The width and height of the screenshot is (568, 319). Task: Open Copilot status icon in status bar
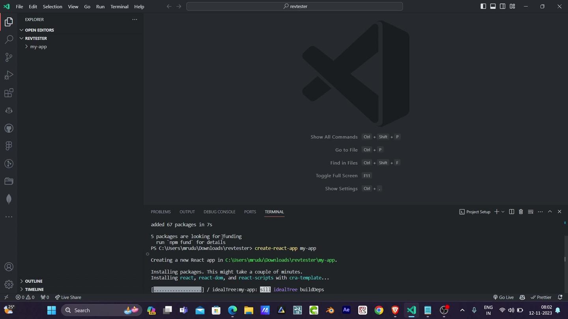click(x=522, y=297)
